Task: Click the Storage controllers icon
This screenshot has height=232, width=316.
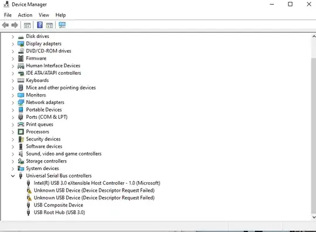Action: 20,161
